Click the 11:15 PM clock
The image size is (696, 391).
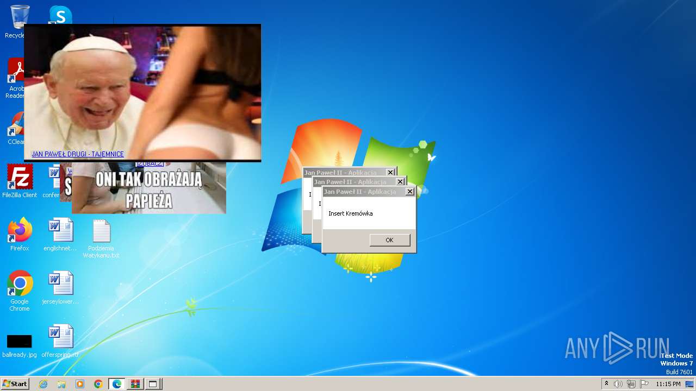tap(668, 384)
